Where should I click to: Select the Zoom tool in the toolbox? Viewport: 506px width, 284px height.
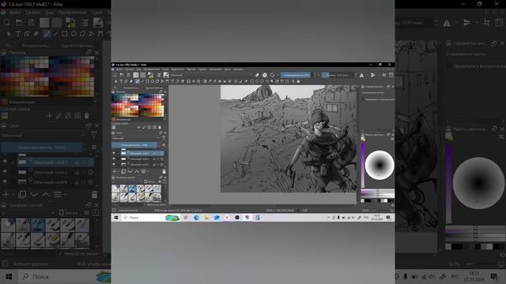pyautogui.click(x=293, y=81)
